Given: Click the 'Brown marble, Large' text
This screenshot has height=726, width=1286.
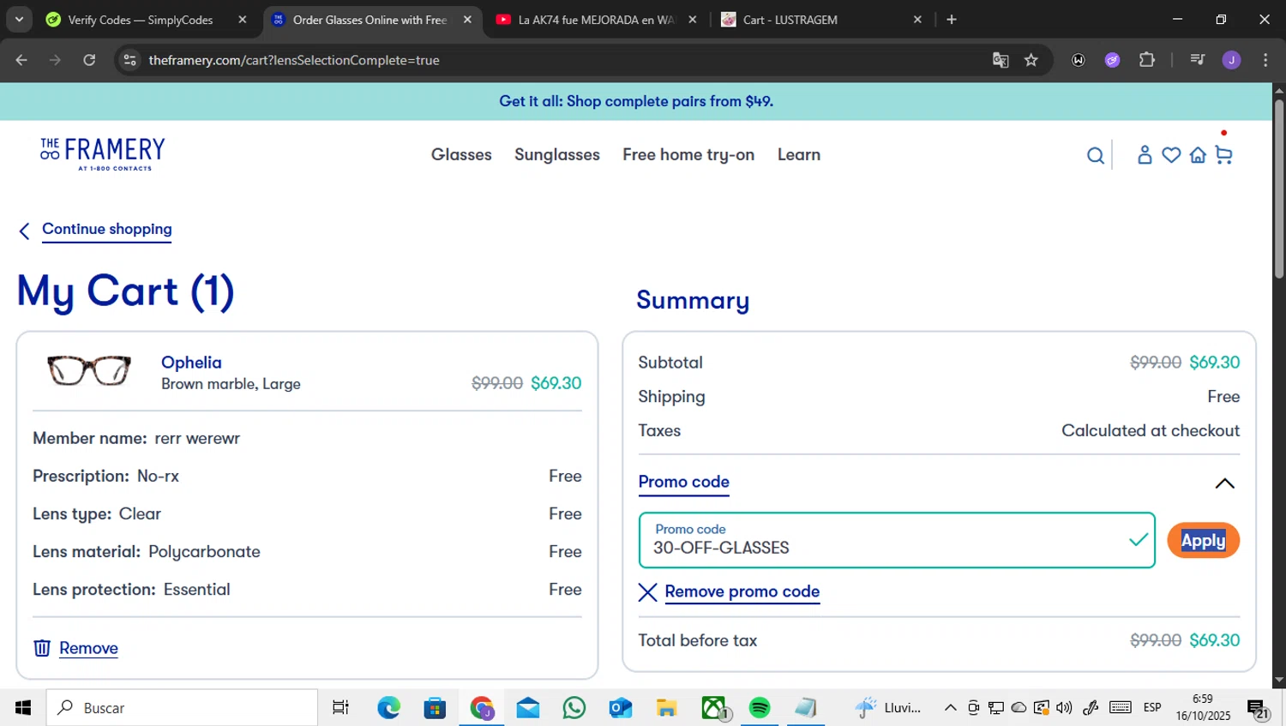Looking at the screenshot, I should [231, 384].
